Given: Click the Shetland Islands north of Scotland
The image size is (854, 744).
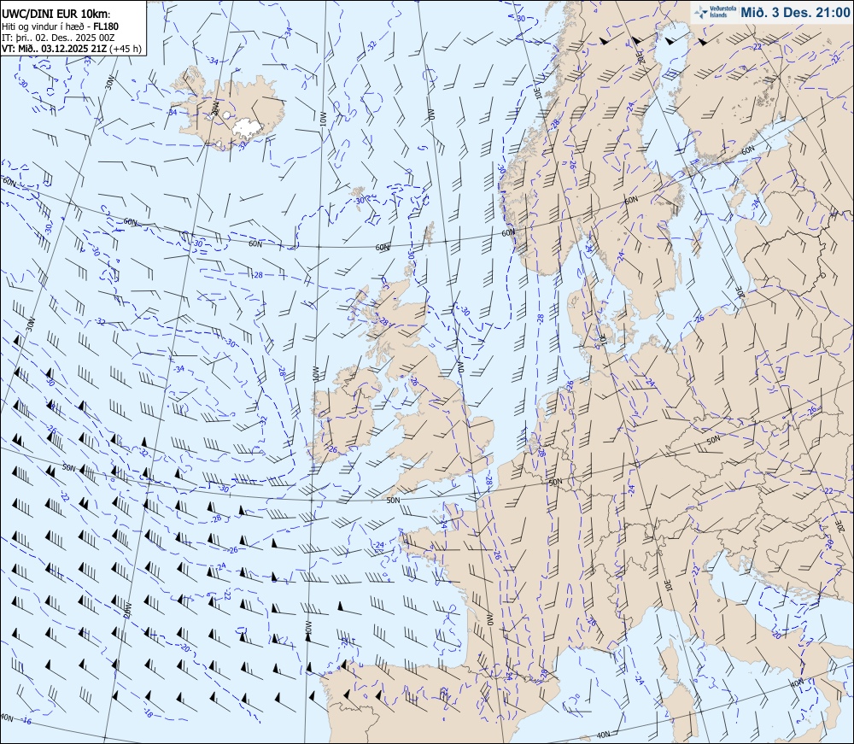Looking at the screenshot, I should (429, 233).
